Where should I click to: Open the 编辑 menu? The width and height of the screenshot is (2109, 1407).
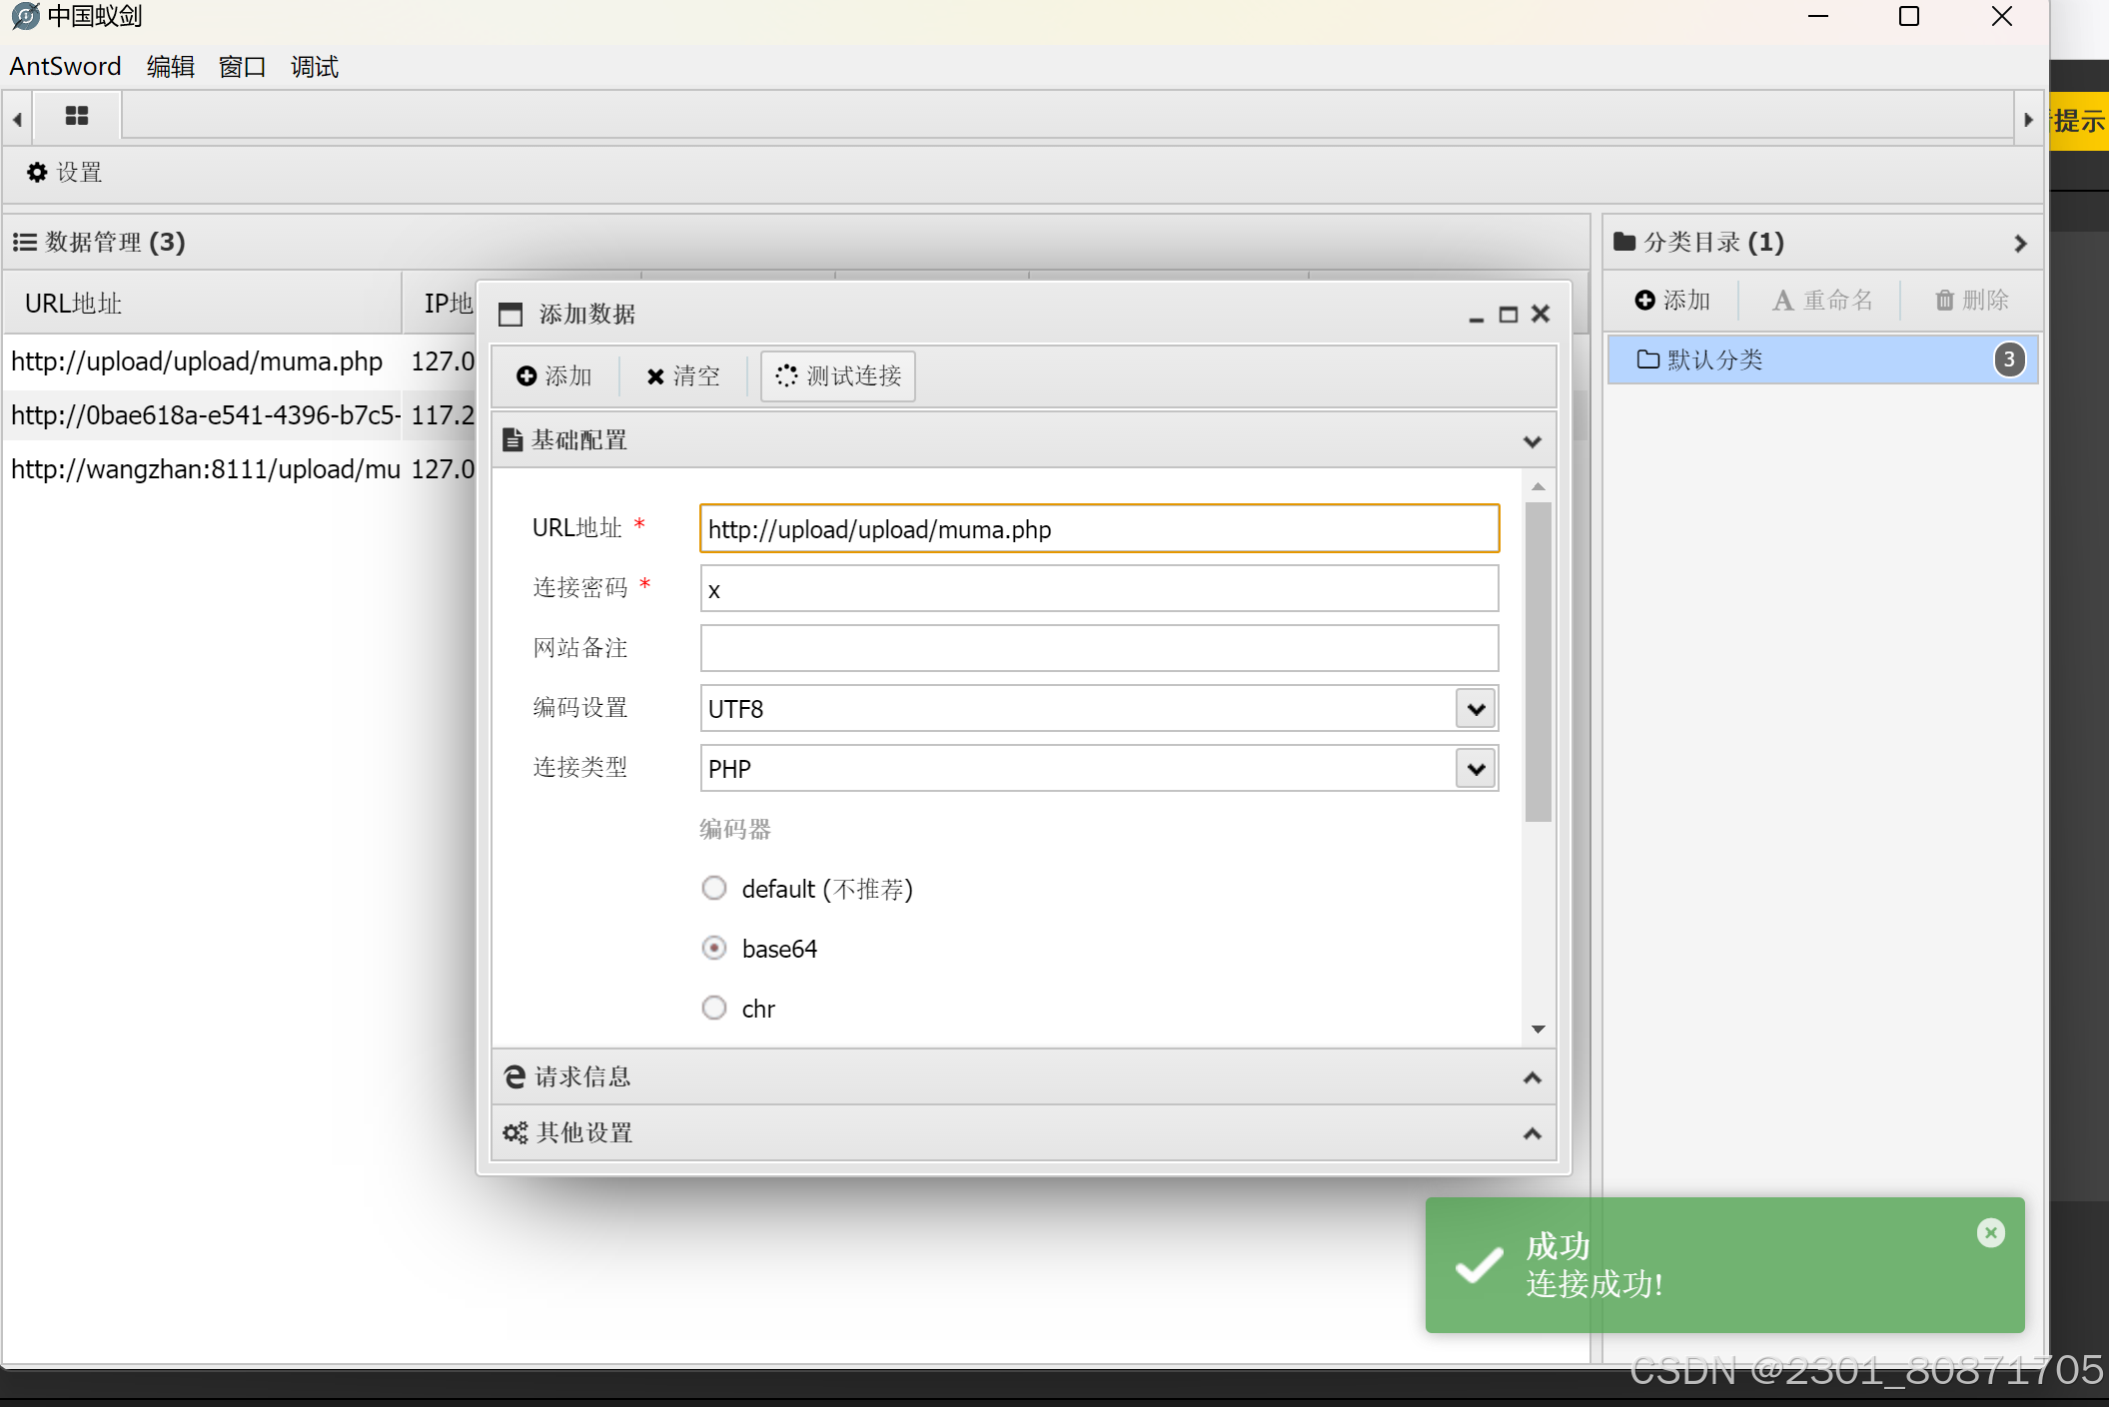click(170, 67)
